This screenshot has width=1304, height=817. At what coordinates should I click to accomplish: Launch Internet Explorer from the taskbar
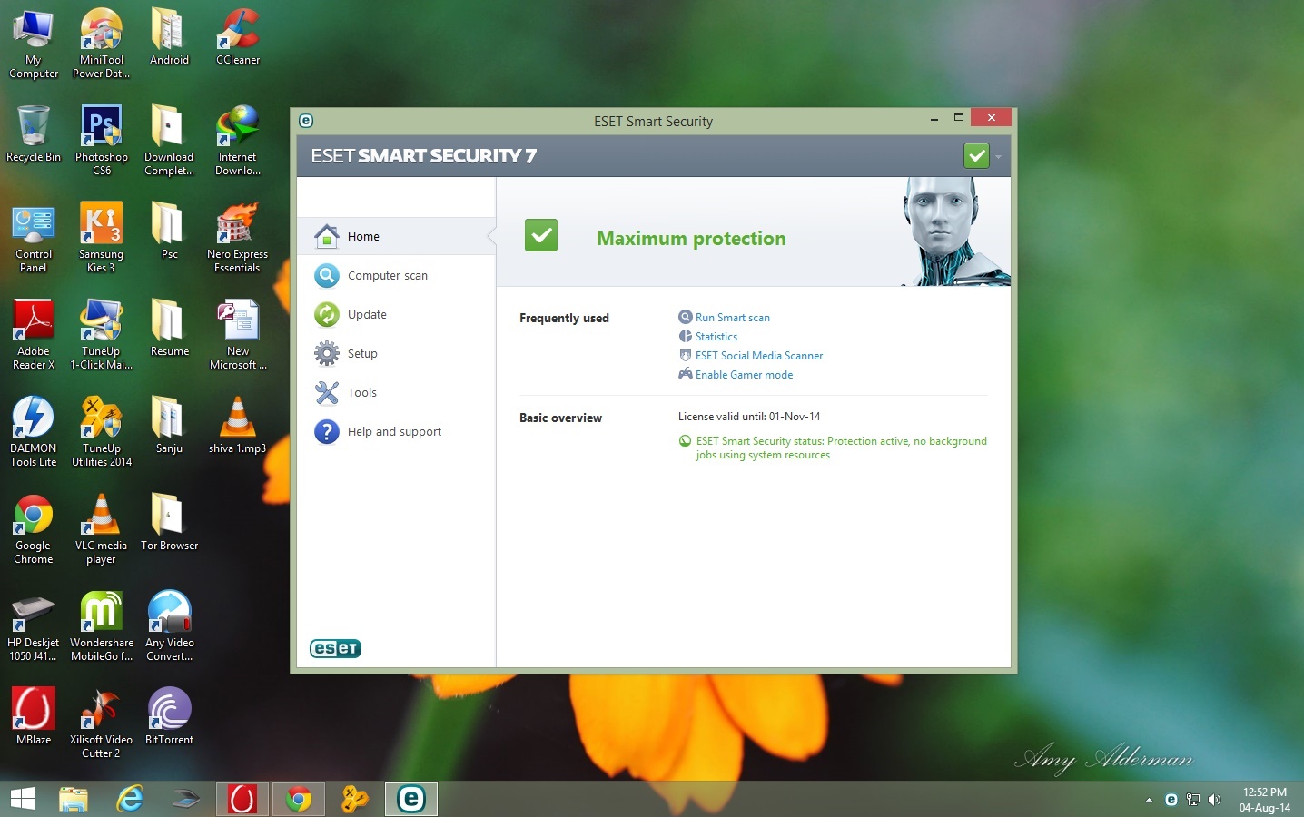click(x=130, y=799)
